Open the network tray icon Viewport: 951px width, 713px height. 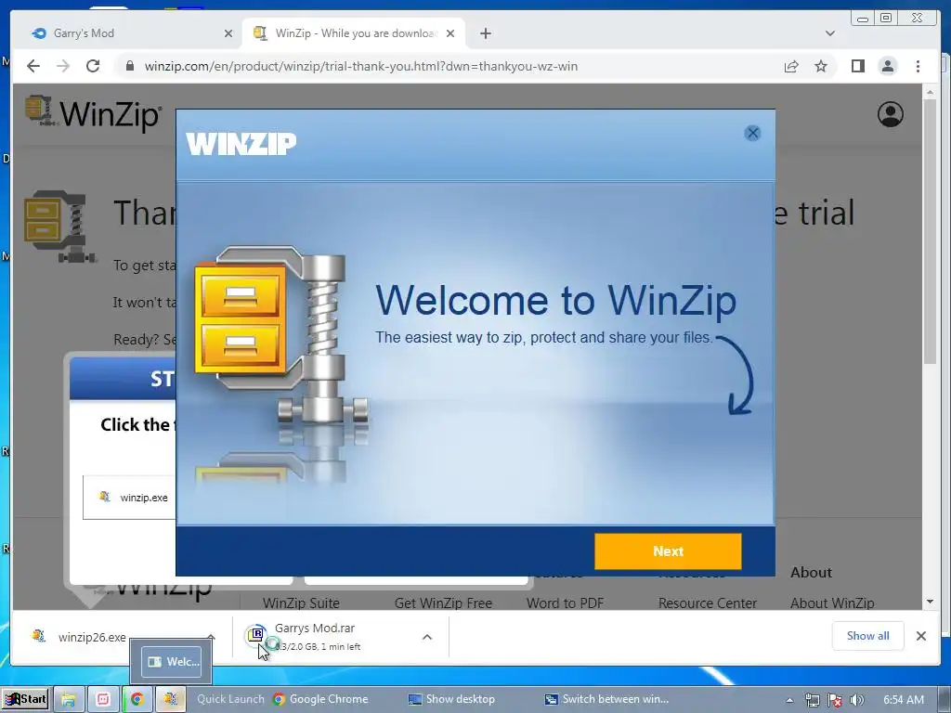pyautogui.click(x=812, y=700)
